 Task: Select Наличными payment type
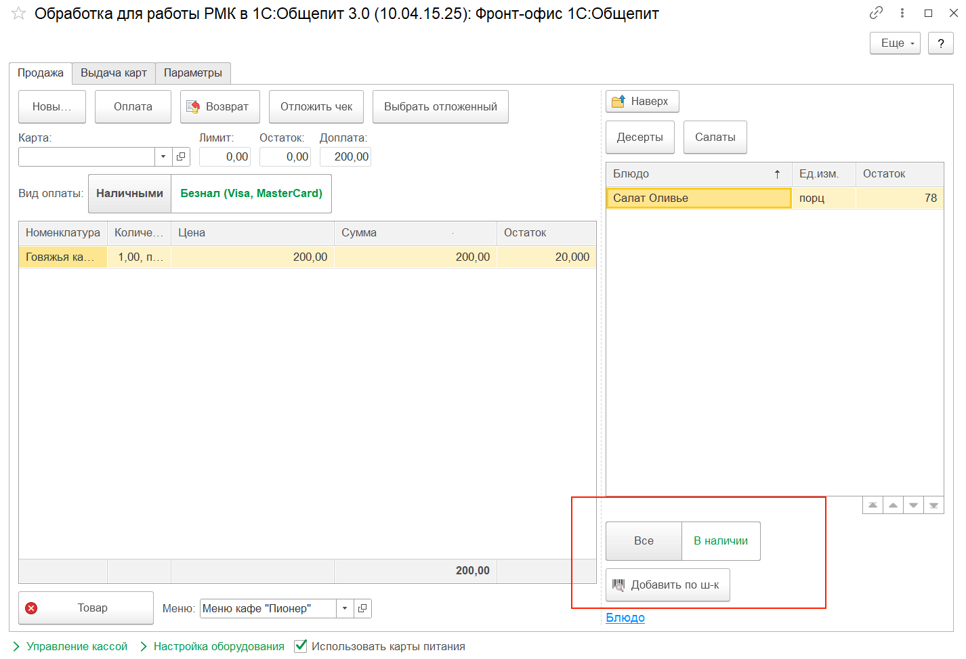coord(129,194)
